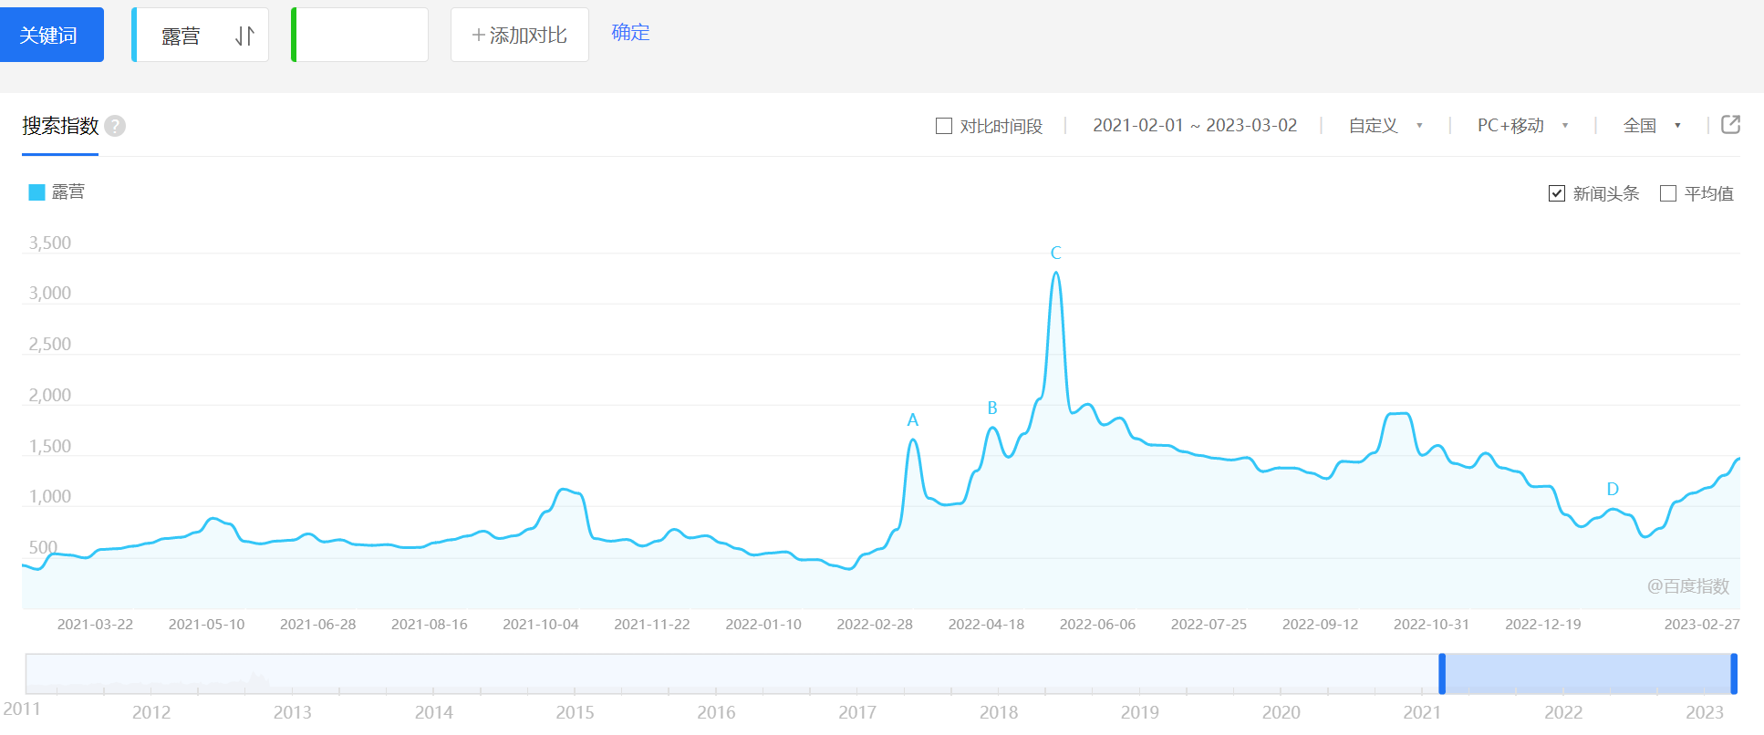The width and height of the screenshot is (1764, 735).
Task: Click the 确定 link
Action: coord(630,33)
